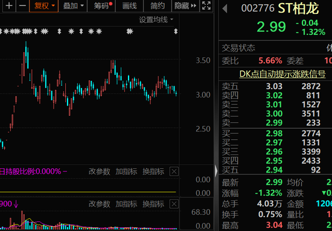Viewport: 332px width, 231px height.
Task: Close the 持股比例 indicator panel
Action: click(x=174, y=171)
